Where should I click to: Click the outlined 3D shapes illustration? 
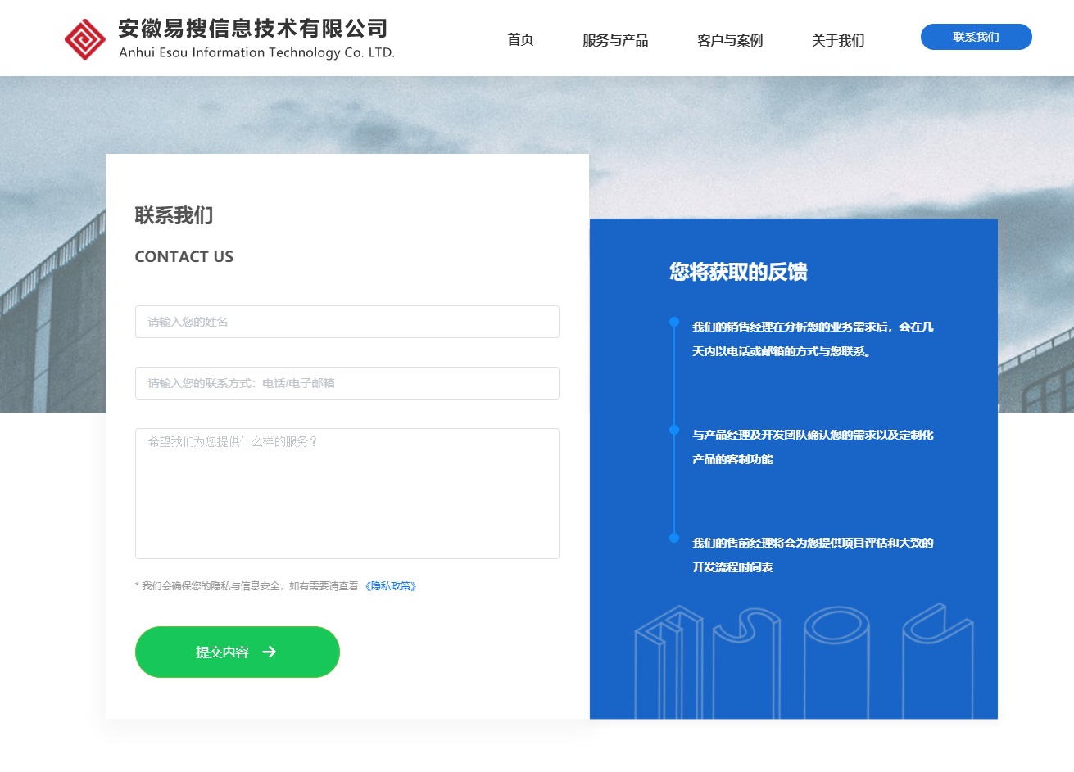tap(803, 661)
